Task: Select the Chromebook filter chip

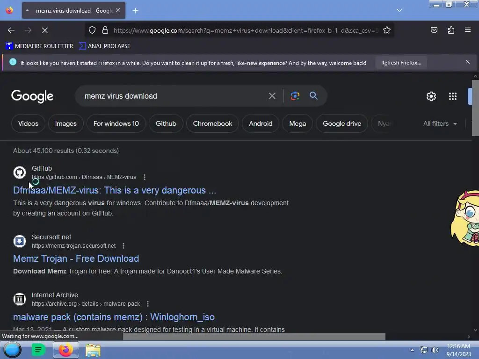Action: [212, 123]
